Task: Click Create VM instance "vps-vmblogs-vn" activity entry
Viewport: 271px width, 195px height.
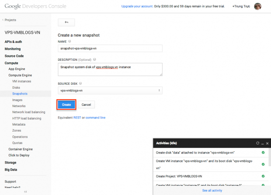Action: 211,164
